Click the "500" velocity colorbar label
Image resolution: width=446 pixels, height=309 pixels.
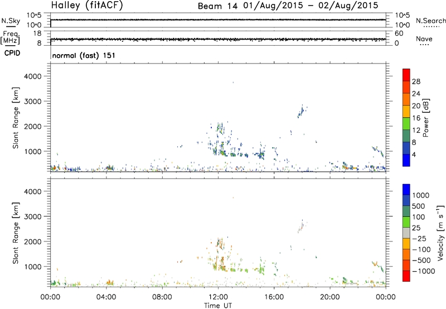click(419, 206)
